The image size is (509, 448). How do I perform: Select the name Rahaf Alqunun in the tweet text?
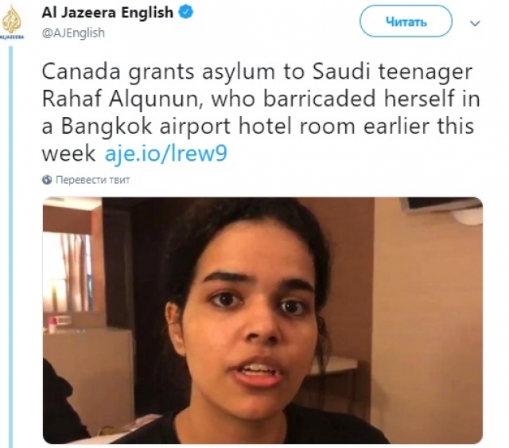click(120, 99)
